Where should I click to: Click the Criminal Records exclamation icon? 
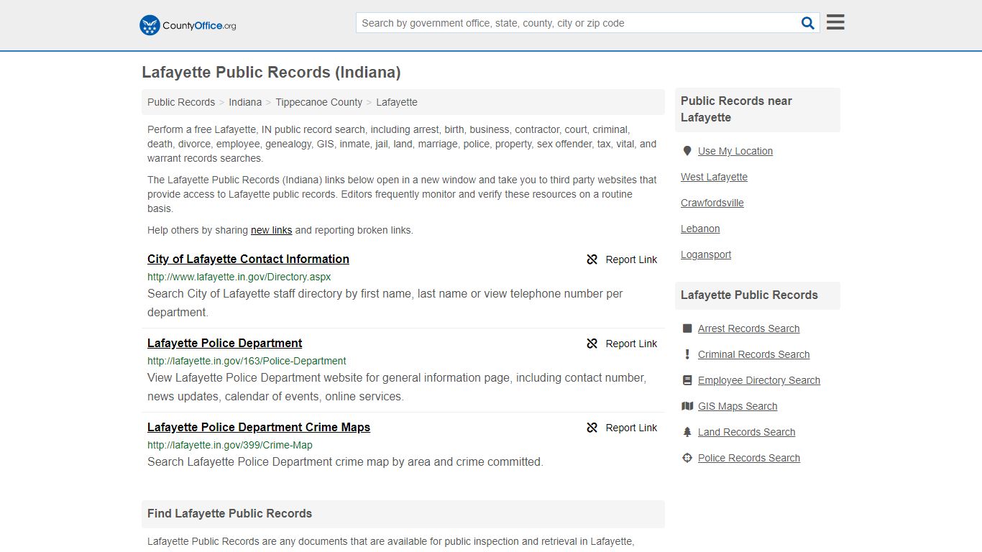click(x=687, y=354)
